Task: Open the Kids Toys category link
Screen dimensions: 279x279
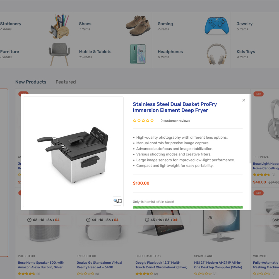Action: tap(246, 52)
